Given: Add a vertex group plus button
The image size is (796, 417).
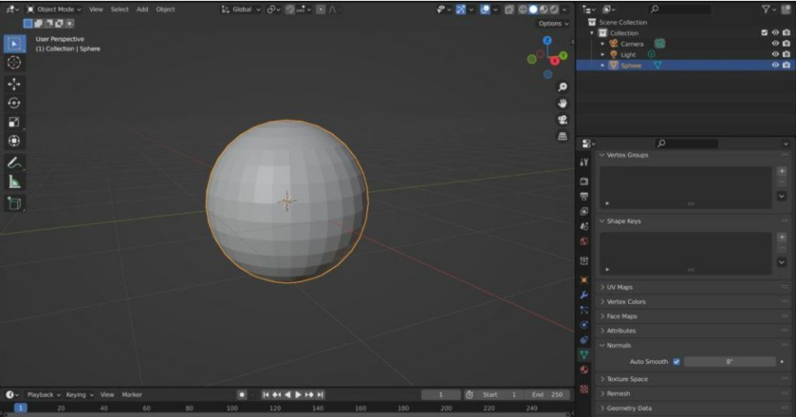Looking at the screenshot, I should point(781,172).
